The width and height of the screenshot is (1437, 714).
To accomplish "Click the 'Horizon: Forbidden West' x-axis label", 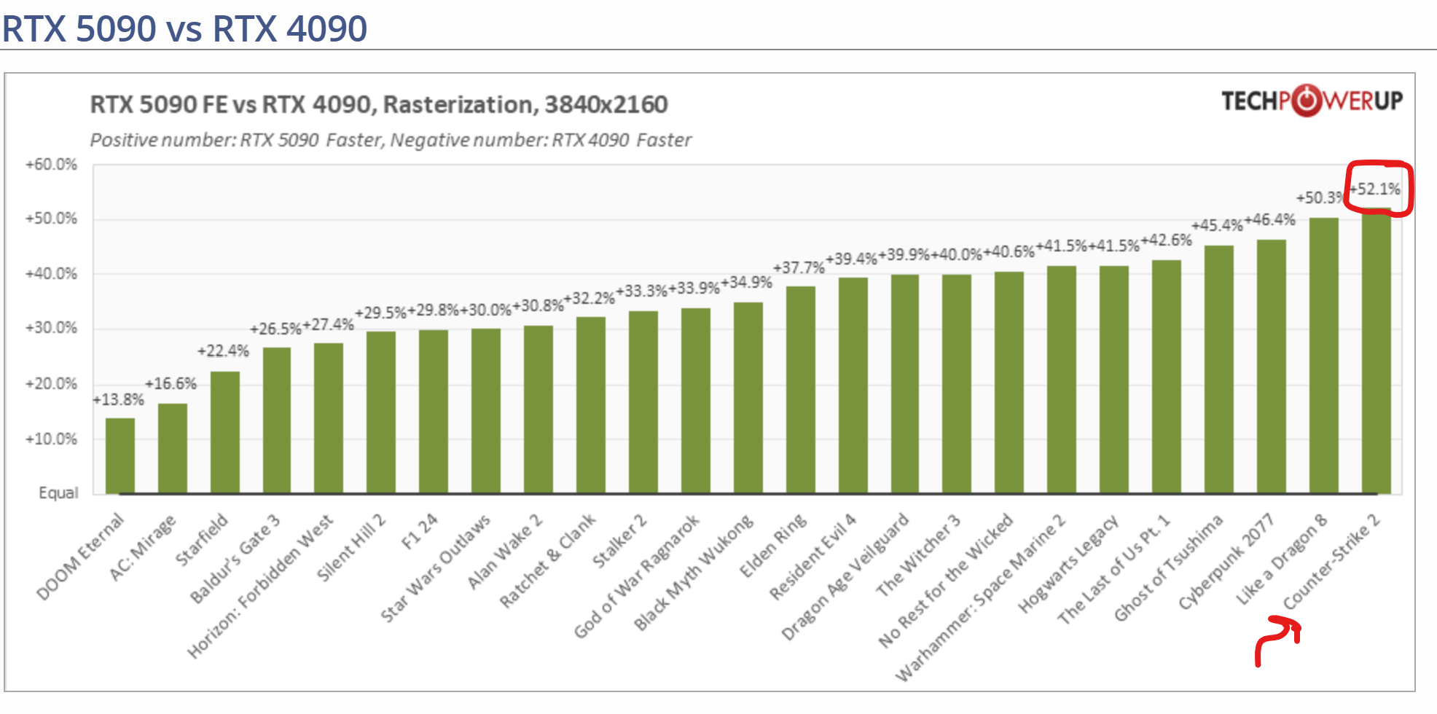I will [259, 586].
